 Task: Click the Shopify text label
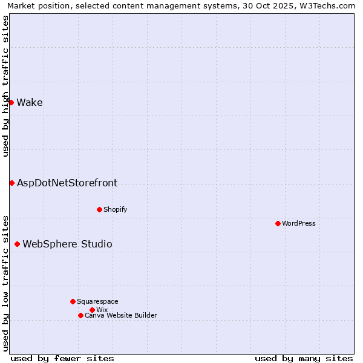115,209
